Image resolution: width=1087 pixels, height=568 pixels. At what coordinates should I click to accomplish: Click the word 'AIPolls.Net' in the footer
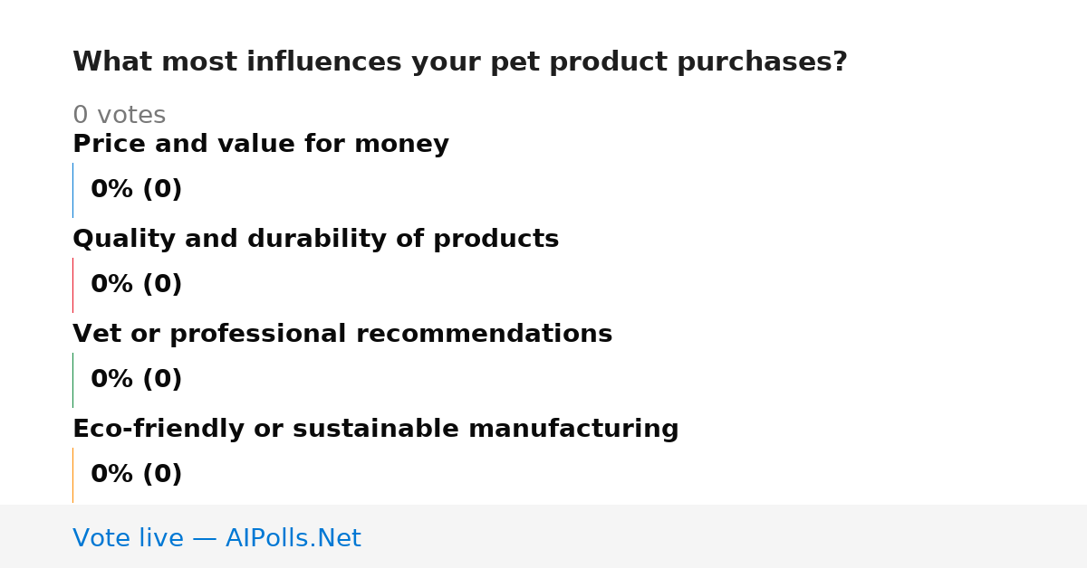(x=293, y=539)
